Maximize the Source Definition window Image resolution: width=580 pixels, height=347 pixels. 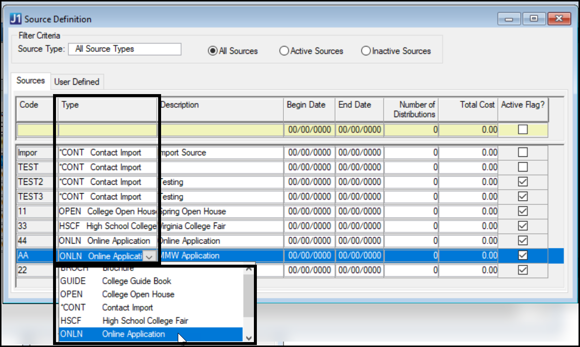(534, 19)
